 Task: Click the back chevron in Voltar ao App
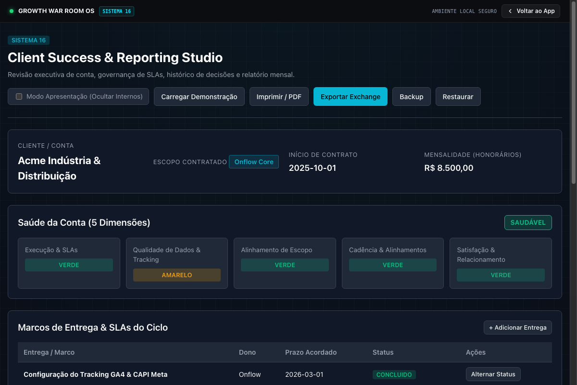point(510,11)
